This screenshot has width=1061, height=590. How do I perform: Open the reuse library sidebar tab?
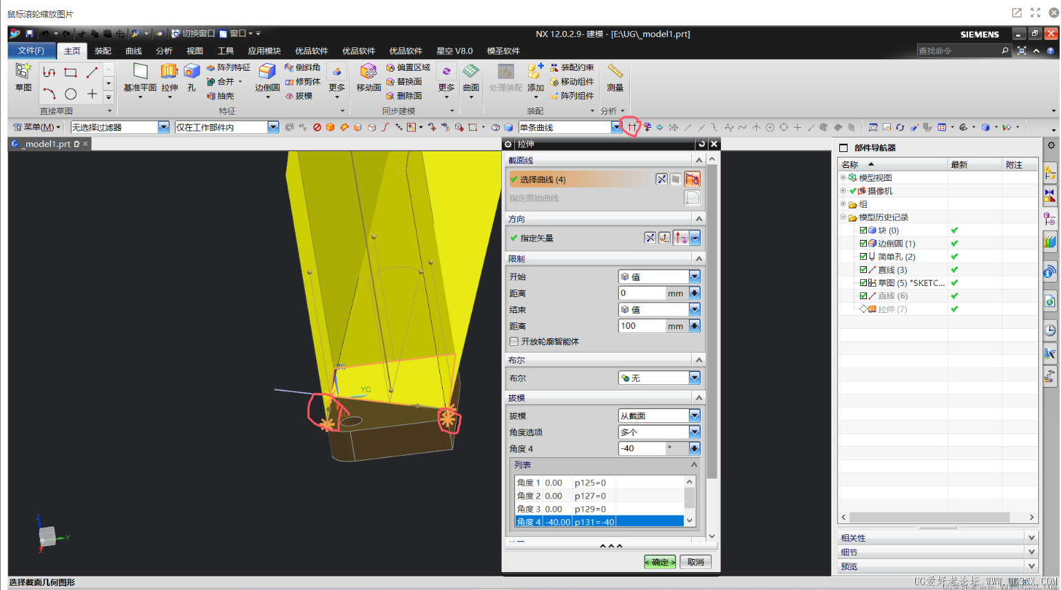click(x=1050, y=242)
